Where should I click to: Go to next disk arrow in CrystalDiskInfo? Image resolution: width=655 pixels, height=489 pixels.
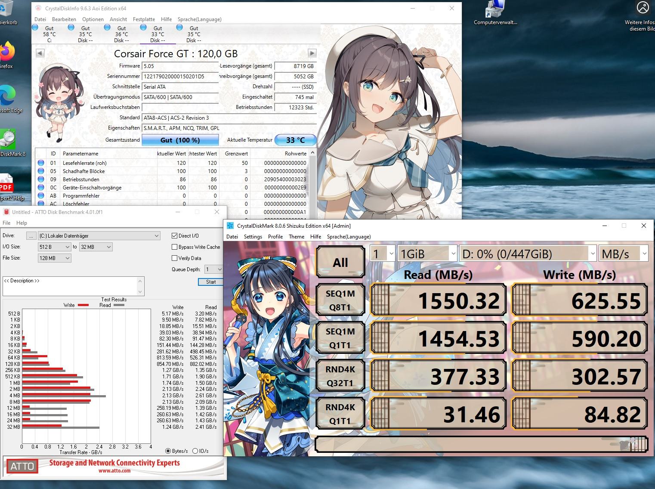click(x=312, y=53)
